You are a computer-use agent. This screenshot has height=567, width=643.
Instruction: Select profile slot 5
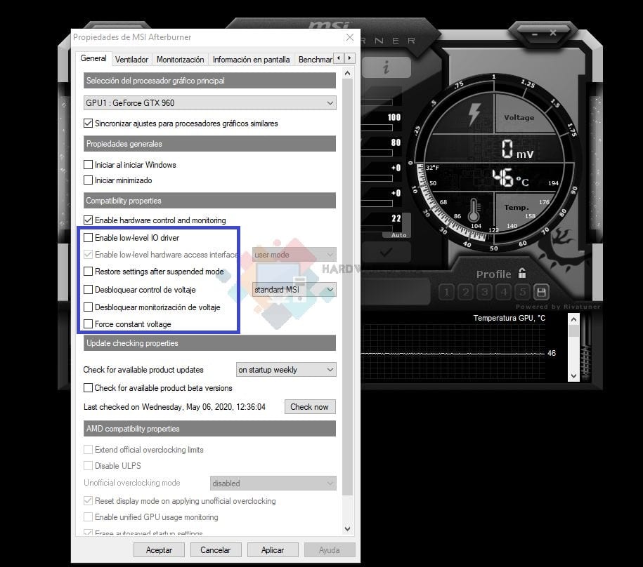tap(522, 292)
